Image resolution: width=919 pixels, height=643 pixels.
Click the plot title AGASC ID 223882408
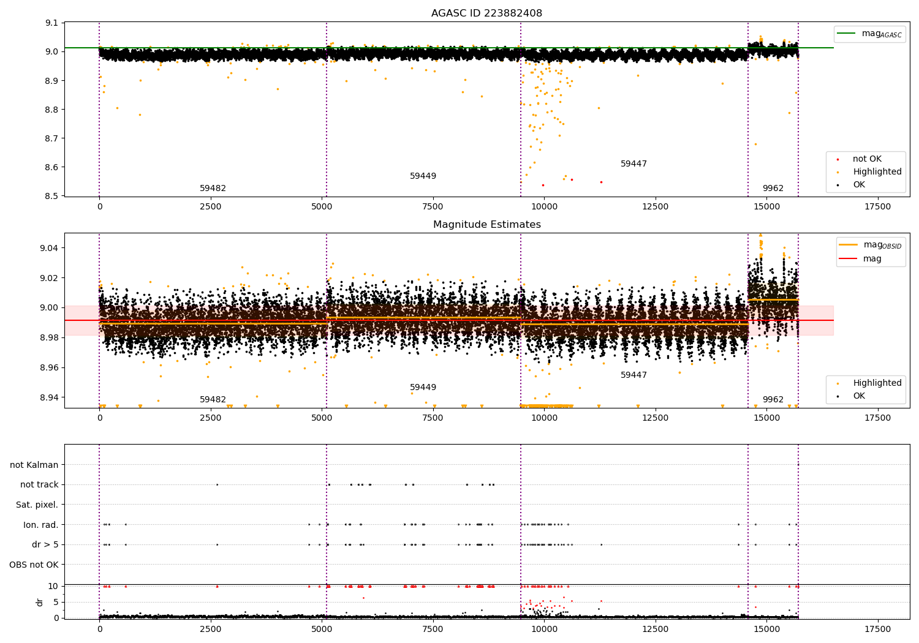click(486, 13)
